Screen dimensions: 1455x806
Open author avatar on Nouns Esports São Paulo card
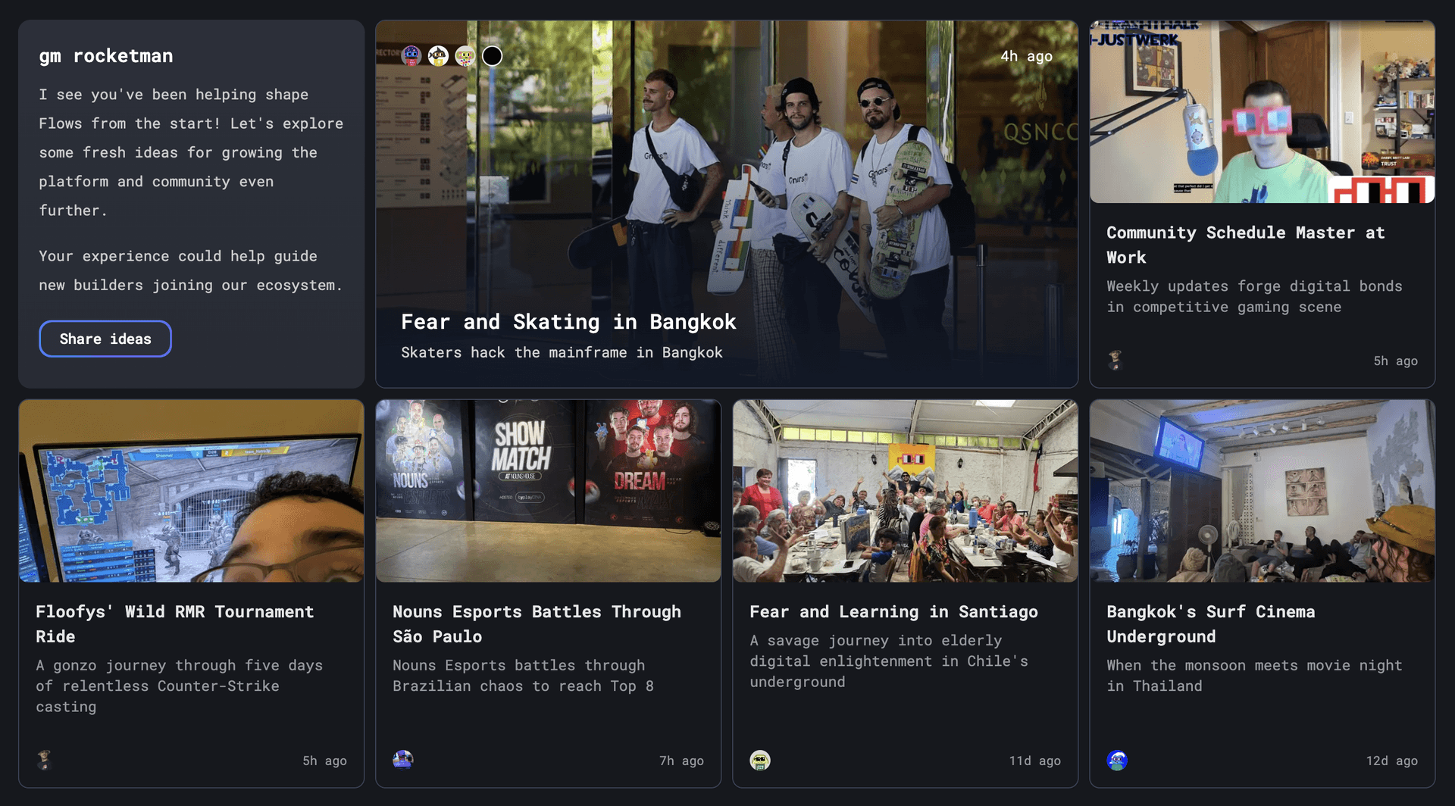pos(403,760)
